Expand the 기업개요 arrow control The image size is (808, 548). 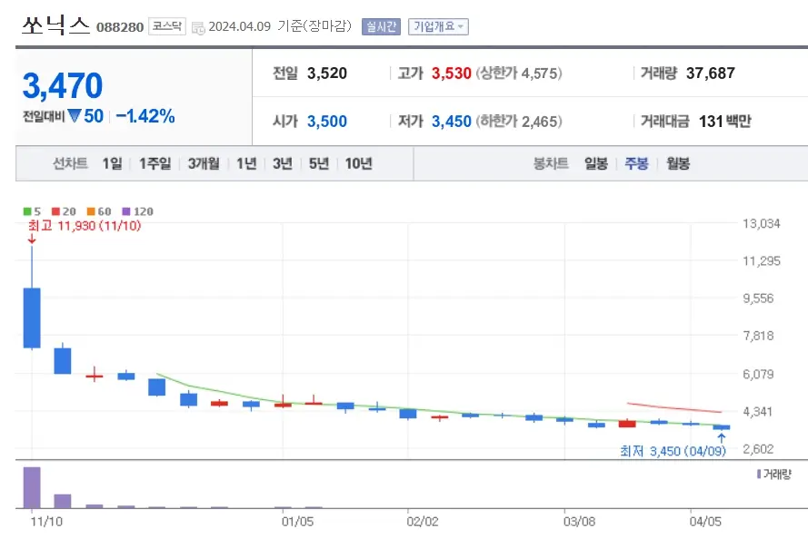(460, 26)
